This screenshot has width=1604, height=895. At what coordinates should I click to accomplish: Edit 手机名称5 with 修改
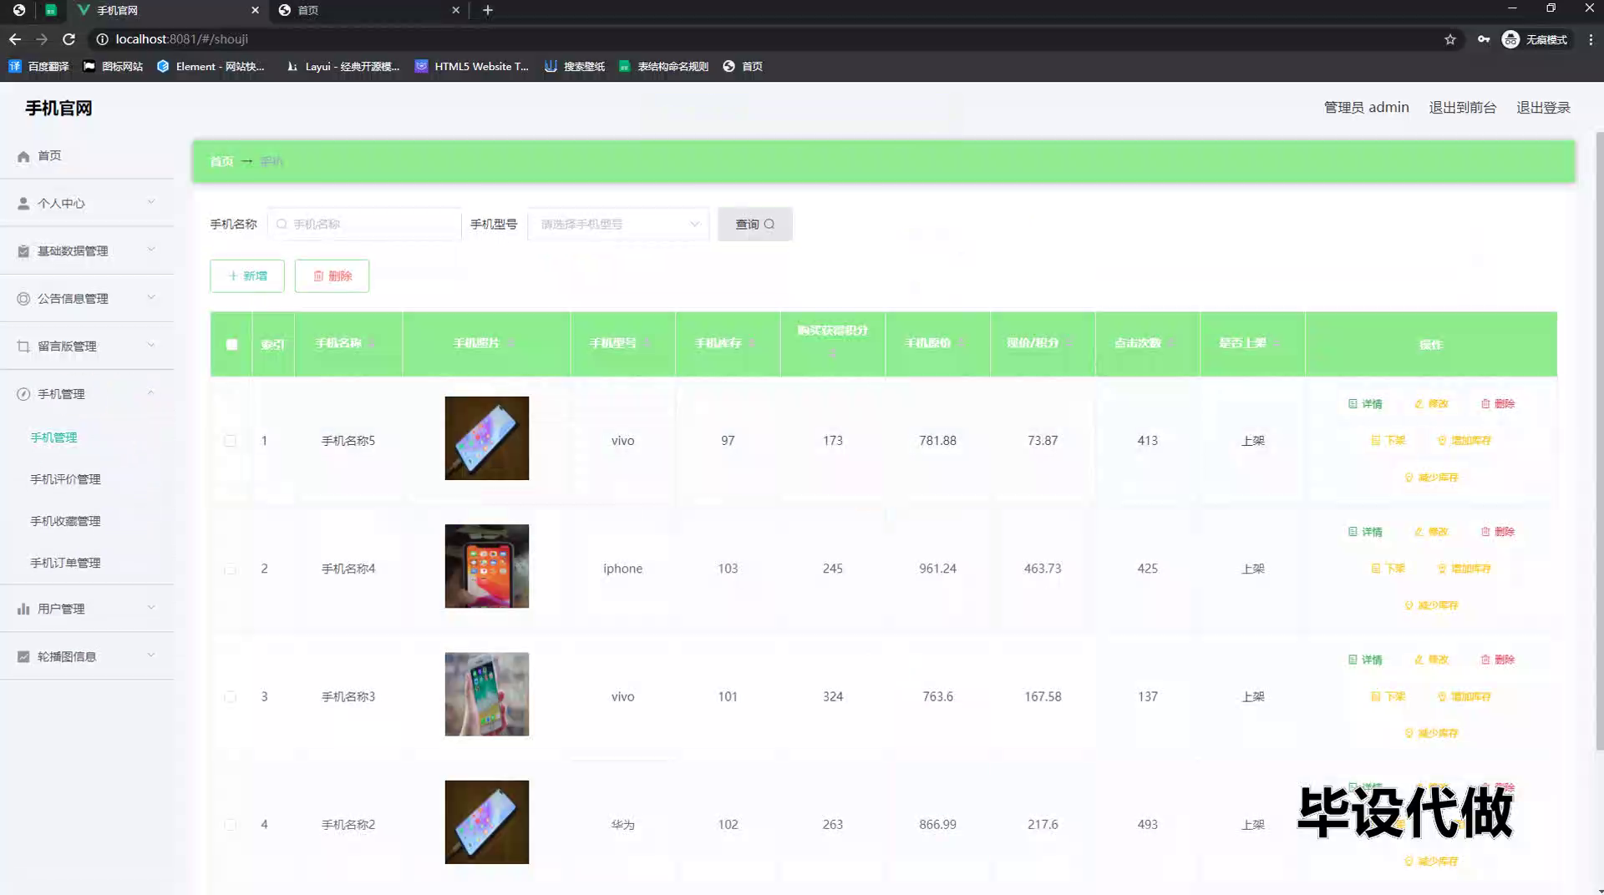tap(1431, 403)
